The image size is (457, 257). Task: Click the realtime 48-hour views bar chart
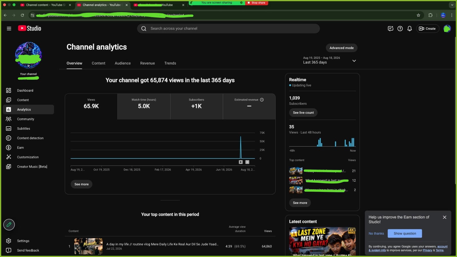(x=322, y=142)
